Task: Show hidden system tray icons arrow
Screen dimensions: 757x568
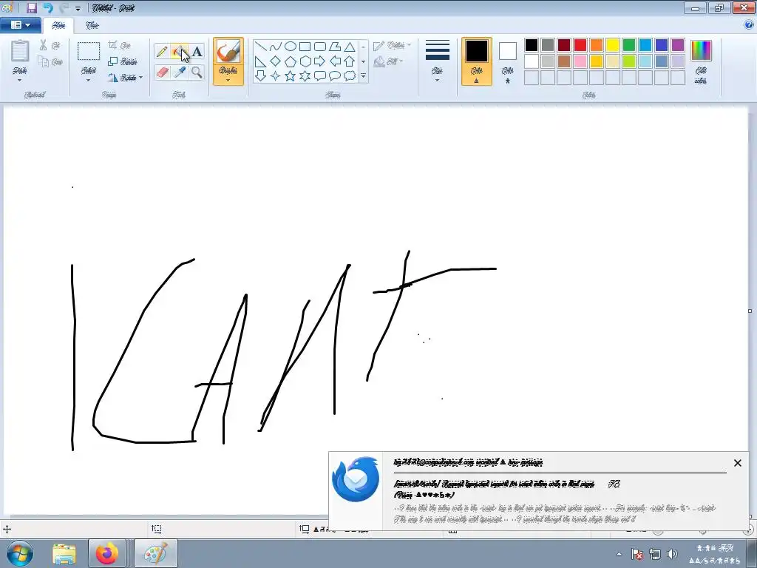Action: (619, 554)
